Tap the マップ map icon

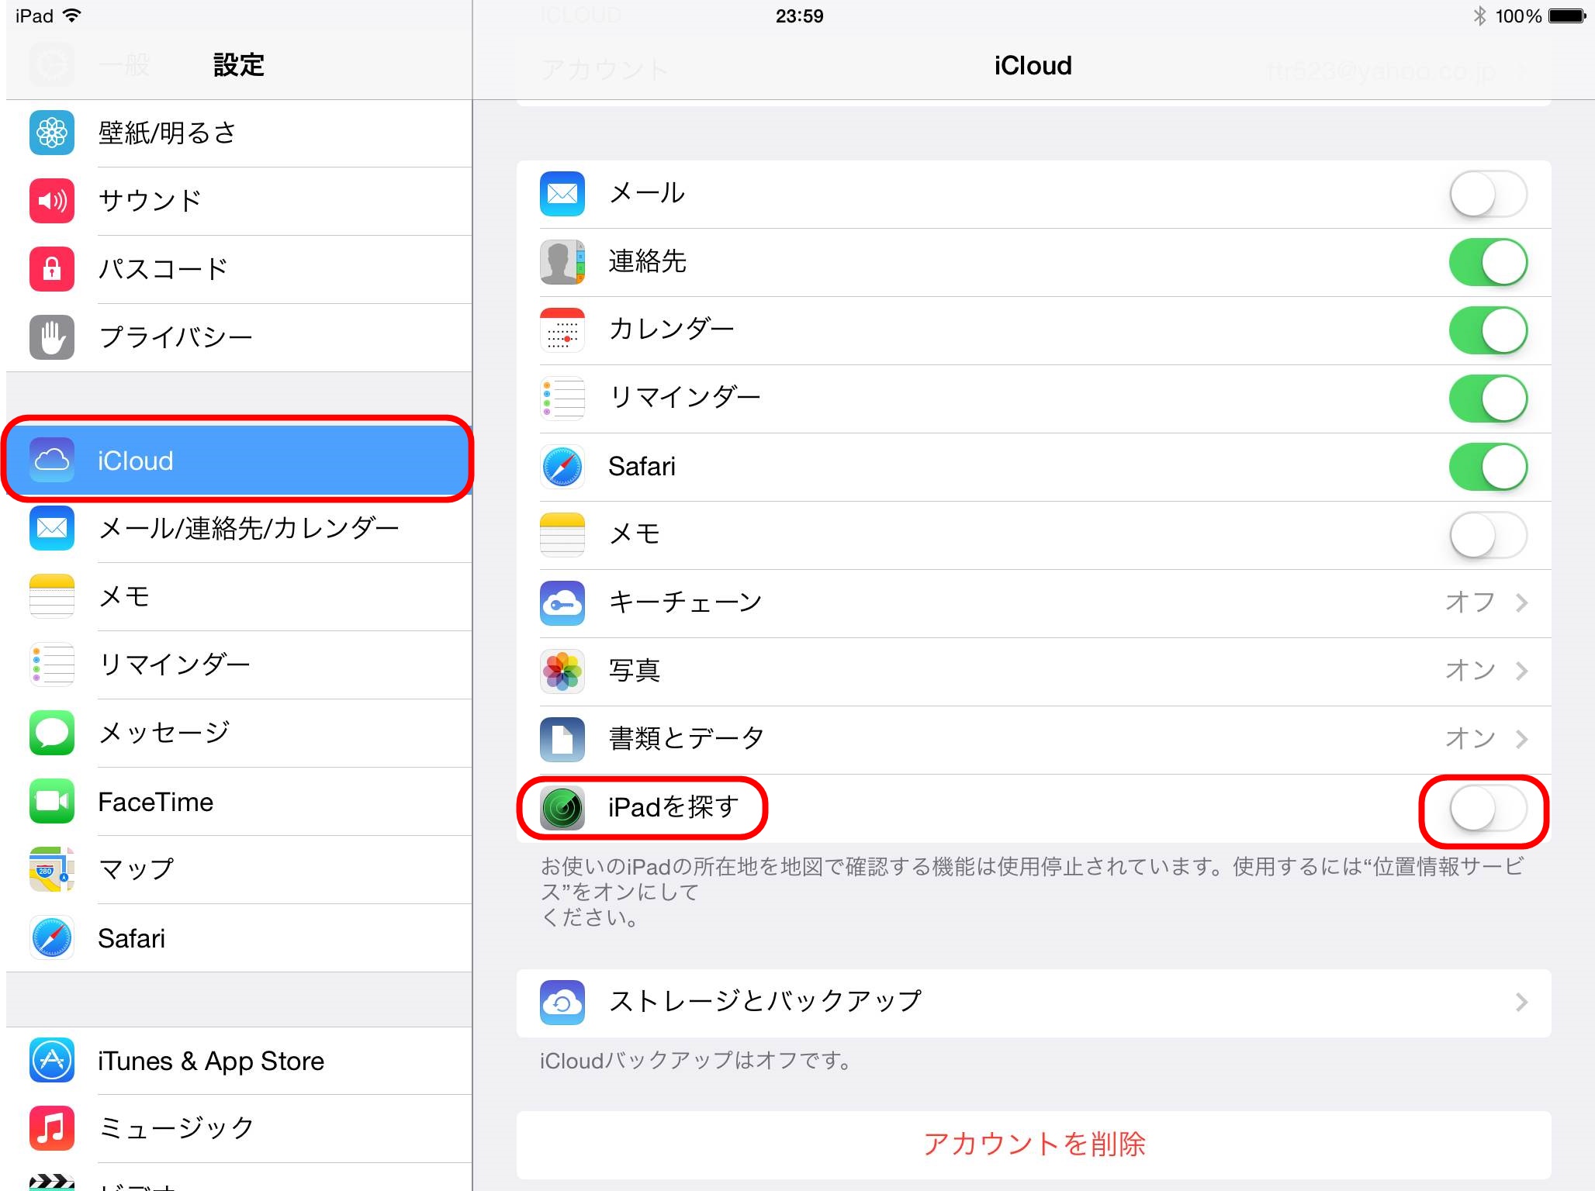pyautogui.click(x=52, y=869)
